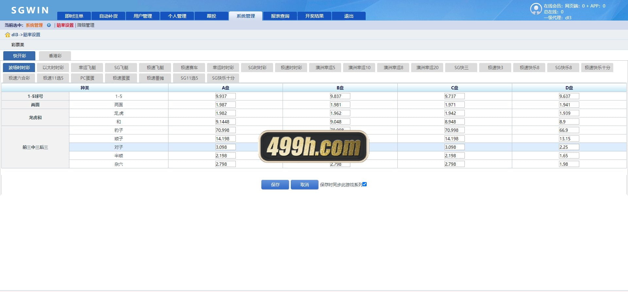This screenshot has height=292, width=628.
Task: Select the SG快乐8 game tab
Action: pyautogui.click(x=563, y=68)
